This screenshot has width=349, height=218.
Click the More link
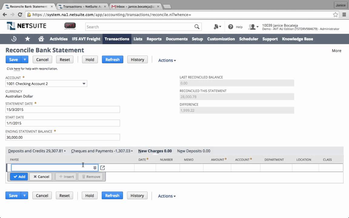click(x=337, y=51)
